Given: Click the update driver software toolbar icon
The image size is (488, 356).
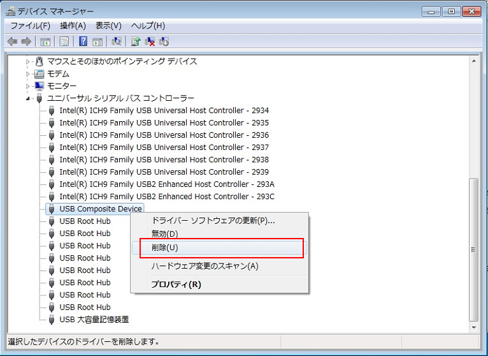Looking at the screenshot, I should (x=136, y=41).
